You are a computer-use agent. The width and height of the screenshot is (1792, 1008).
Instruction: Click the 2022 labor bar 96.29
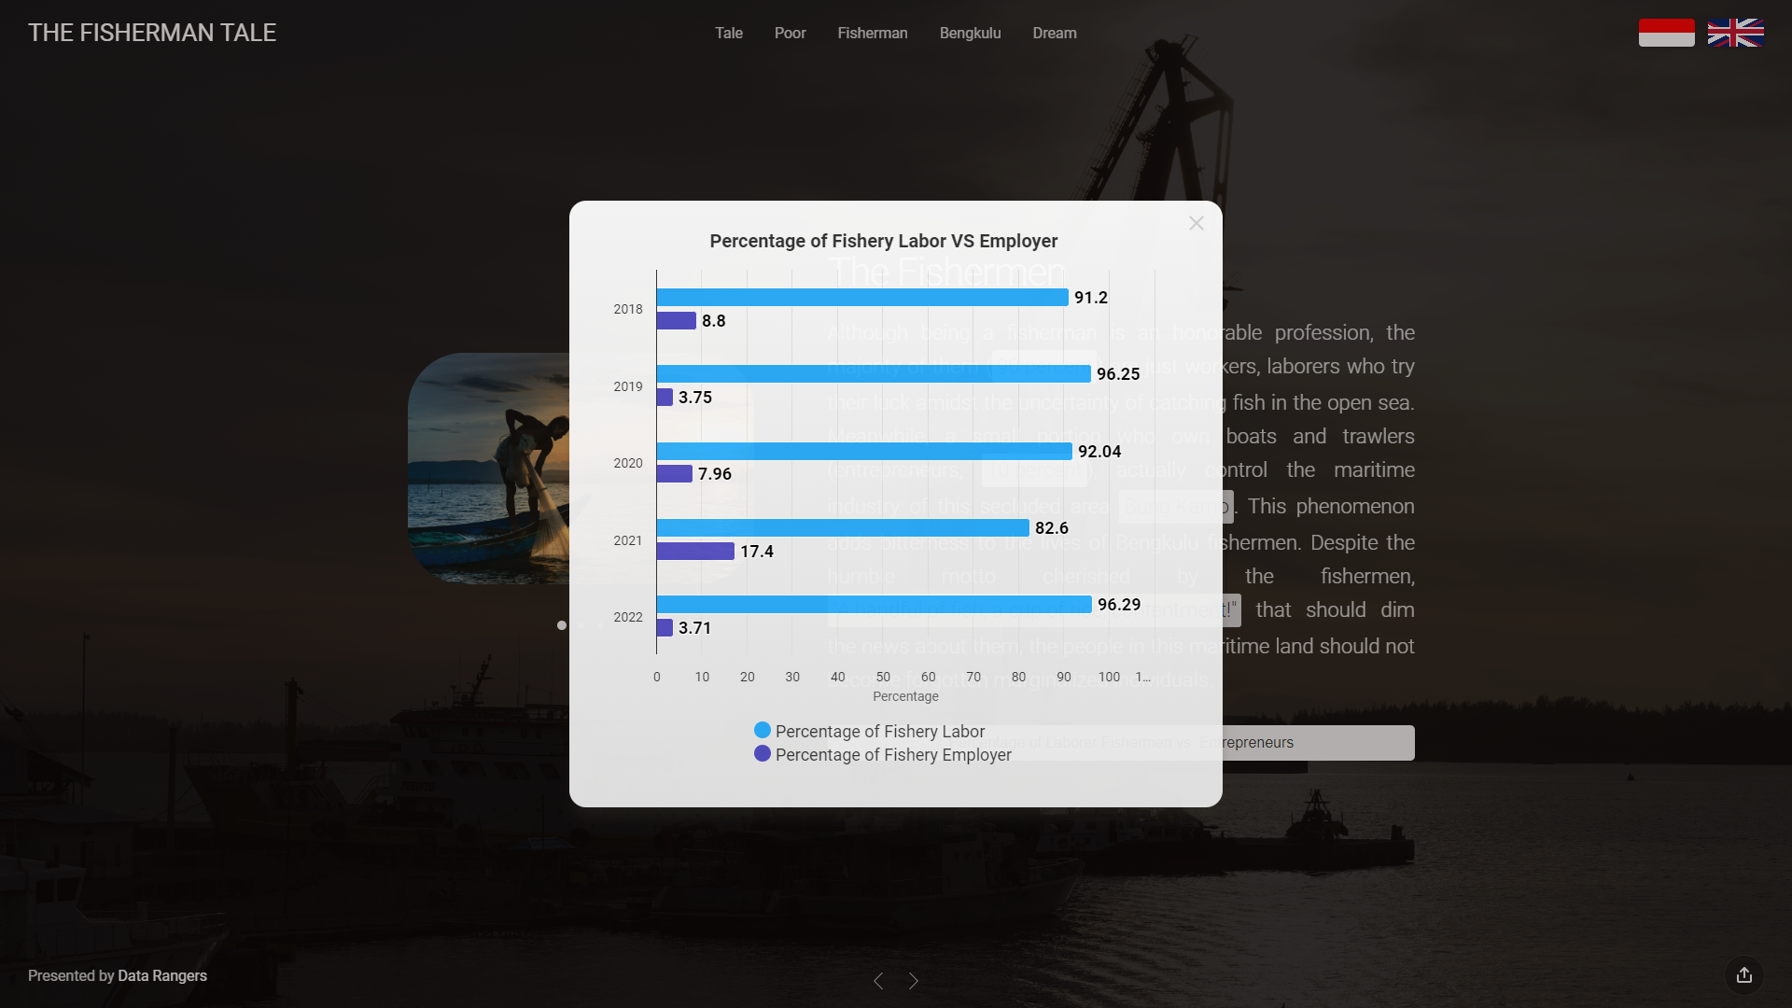click(874, 605)
